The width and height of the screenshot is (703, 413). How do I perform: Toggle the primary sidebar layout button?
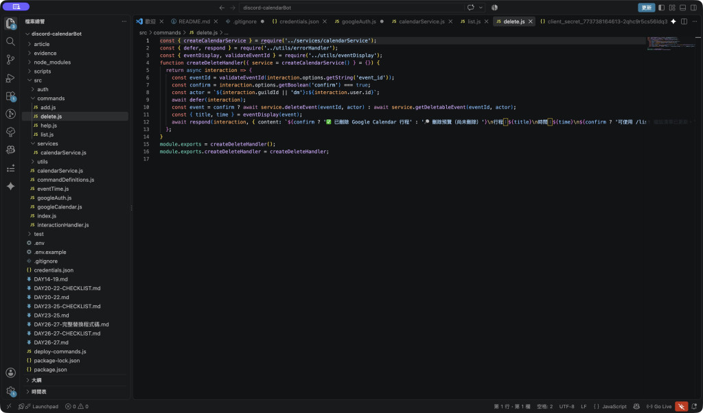coord(661,8)
